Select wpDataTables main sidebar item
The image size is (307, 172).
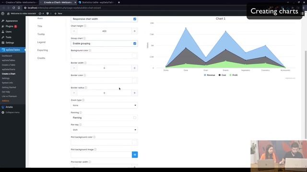click(13, 50)
